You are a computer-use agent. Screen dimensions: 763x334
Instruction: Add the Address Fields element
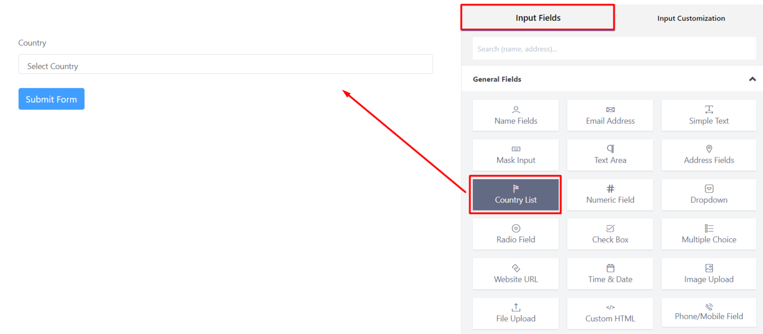click(x=708, y=155)
